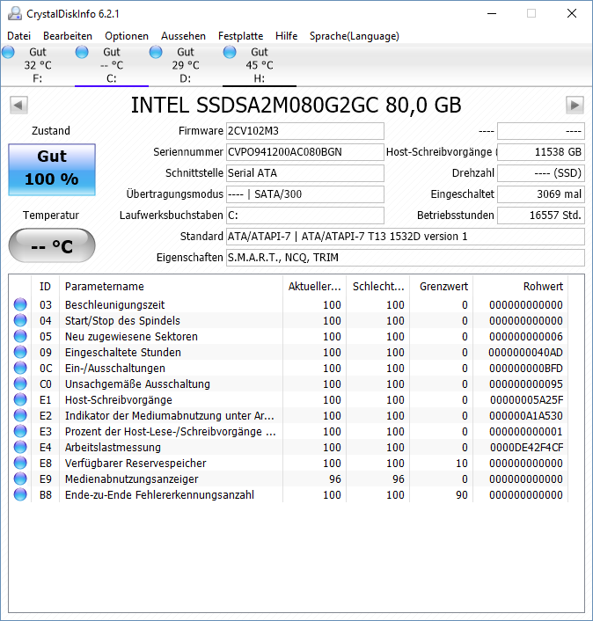Click Host-Schreibvorgänge value 11538 GB
The width and height of the screenshot is (593, 621).
pyautogui.click(x=541, y=152)
